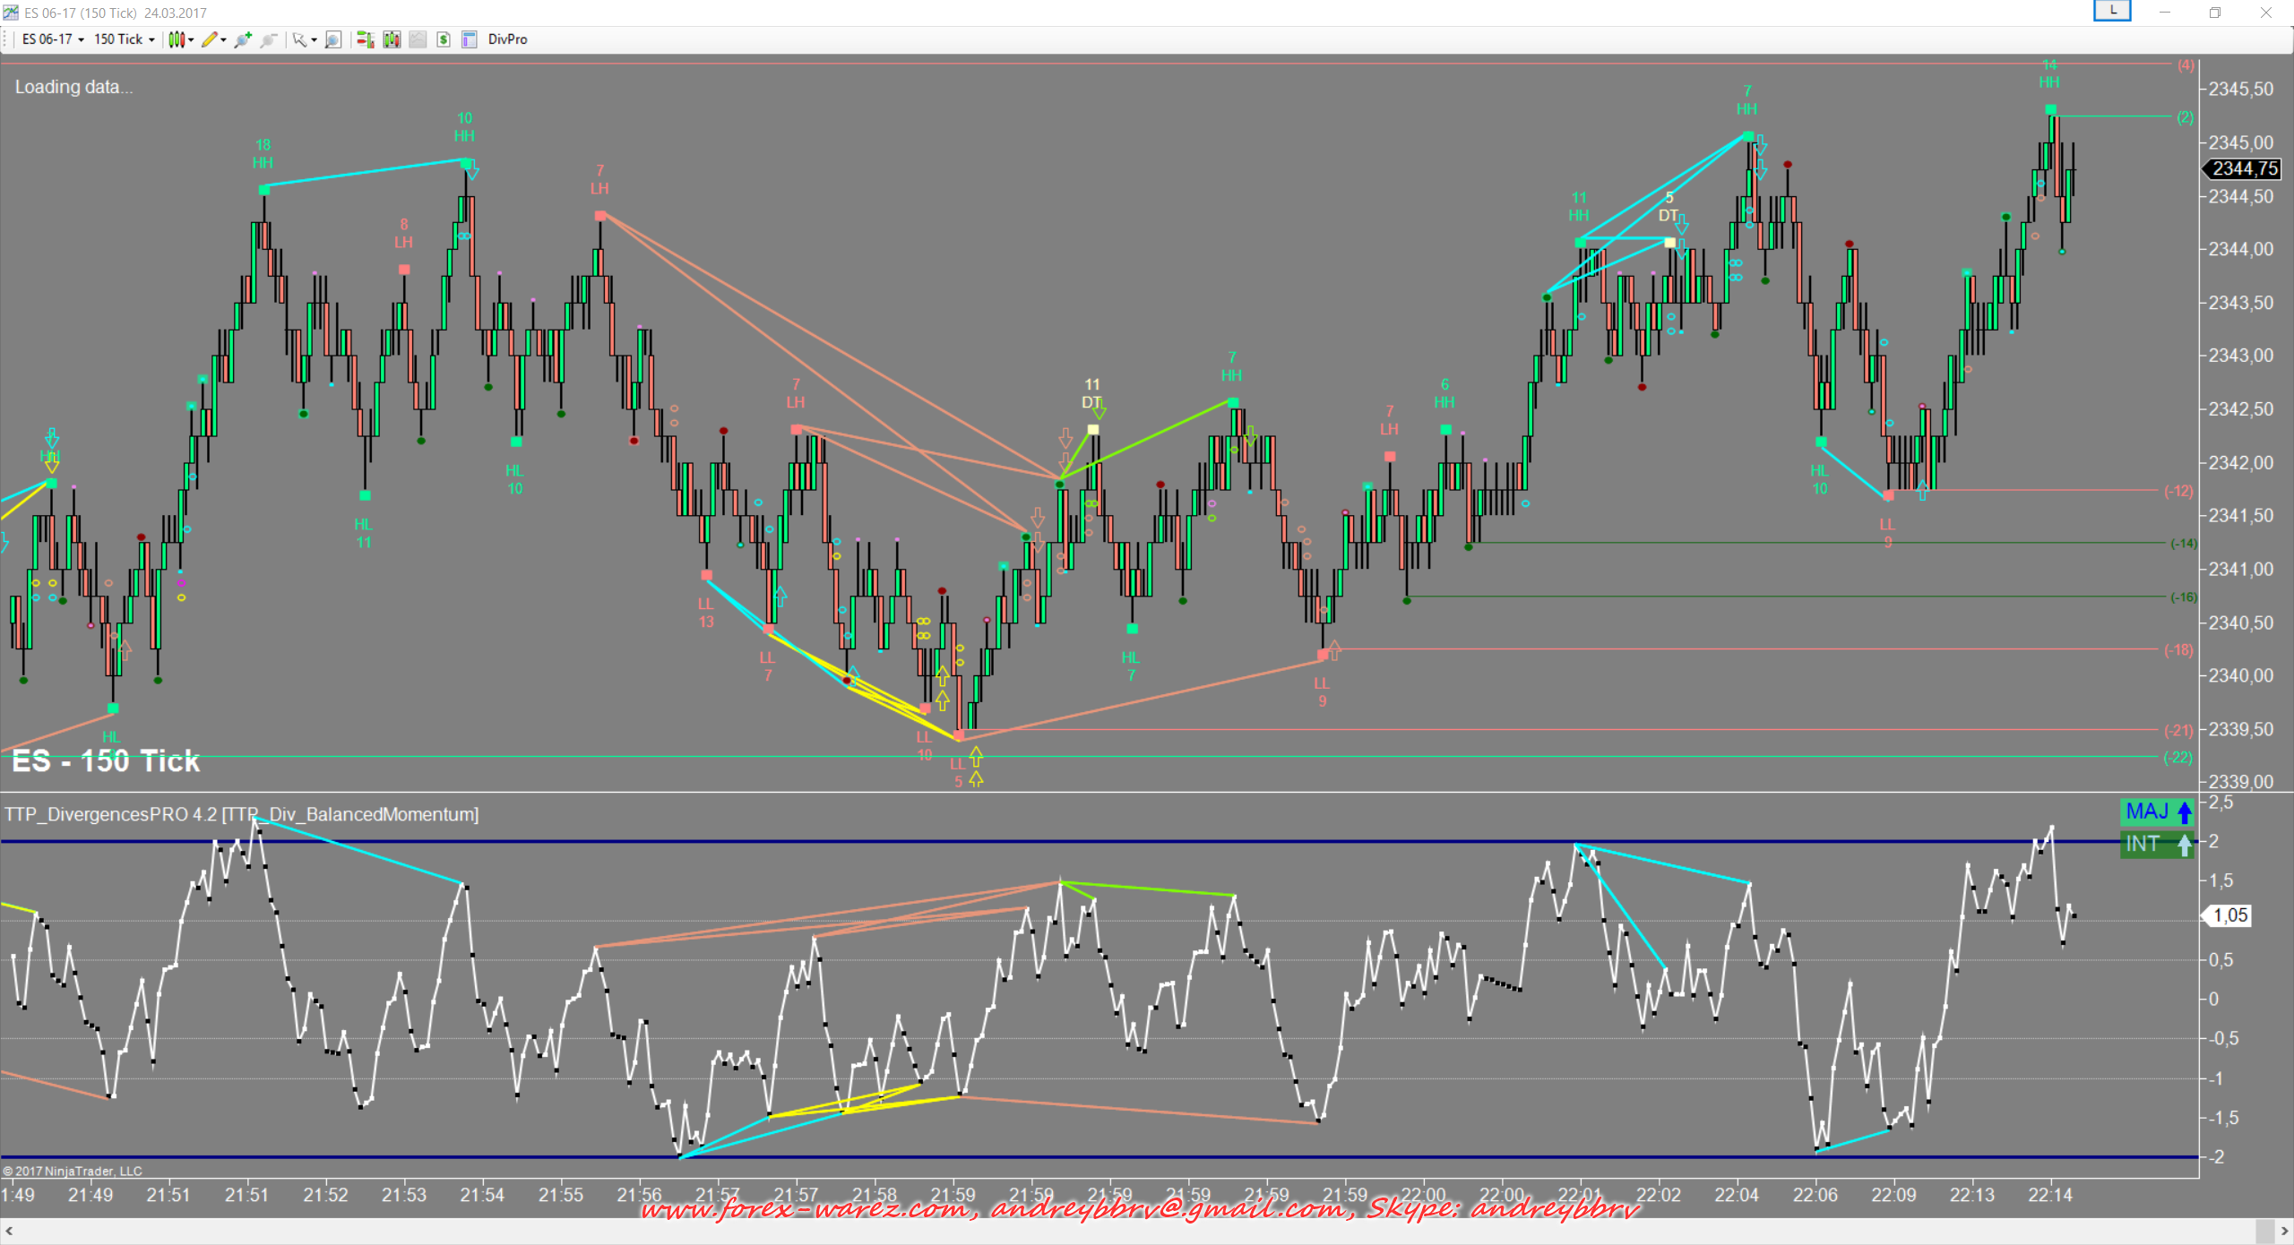2294x1245 pixels.
Task: Expand the cursor type dropdown arrow
Action: 315,39
